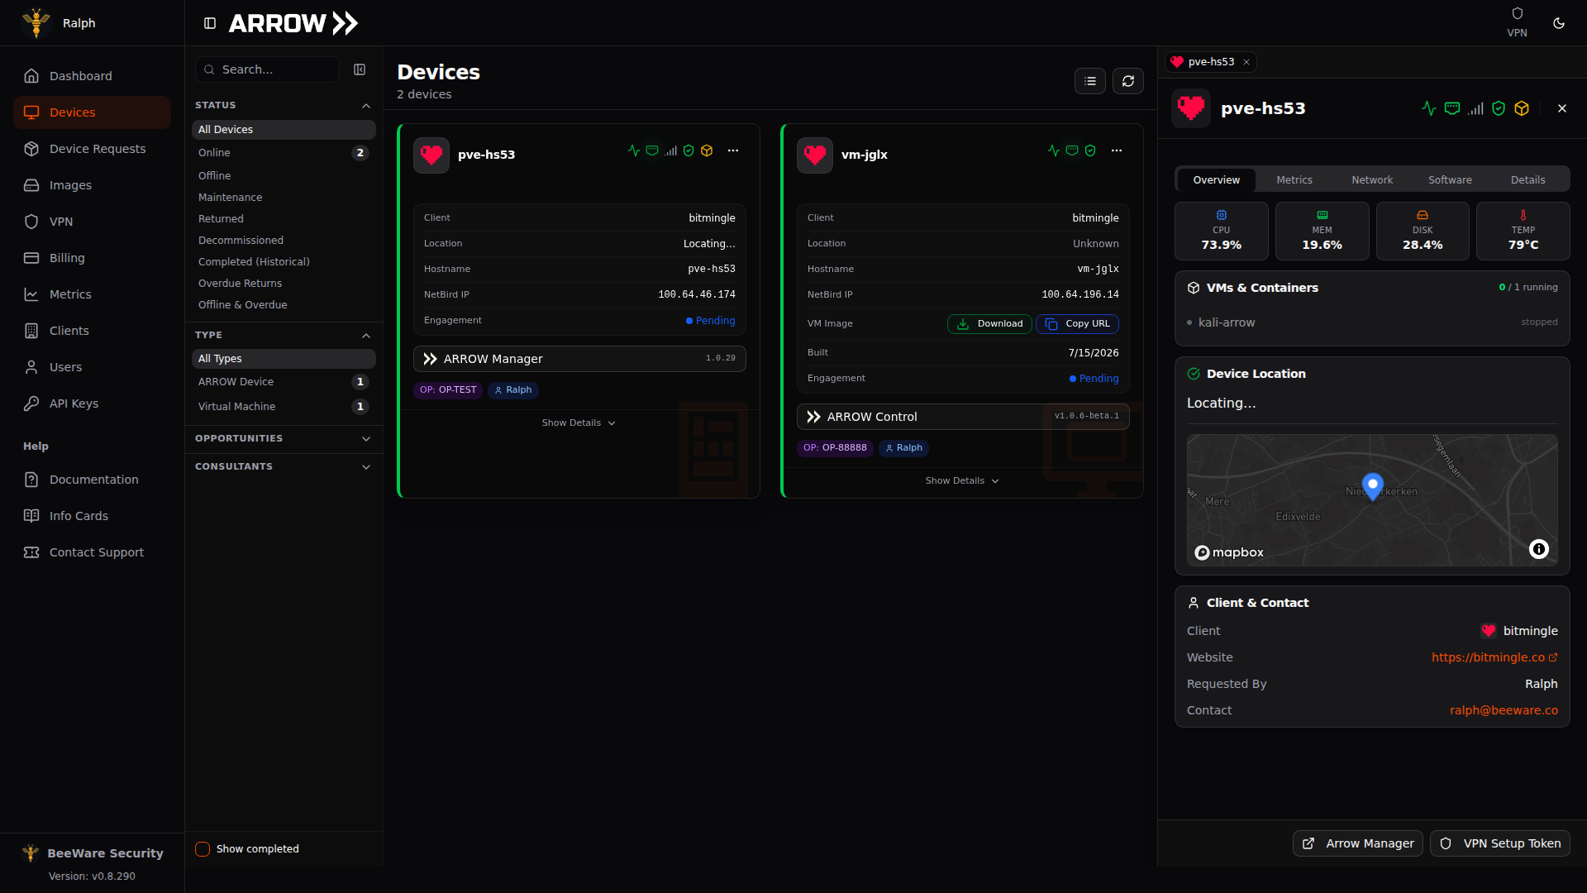Click the yellow cube icon in detail panel header
The height and width of the screenshot is (893, 1587).
click(1522, 108)
